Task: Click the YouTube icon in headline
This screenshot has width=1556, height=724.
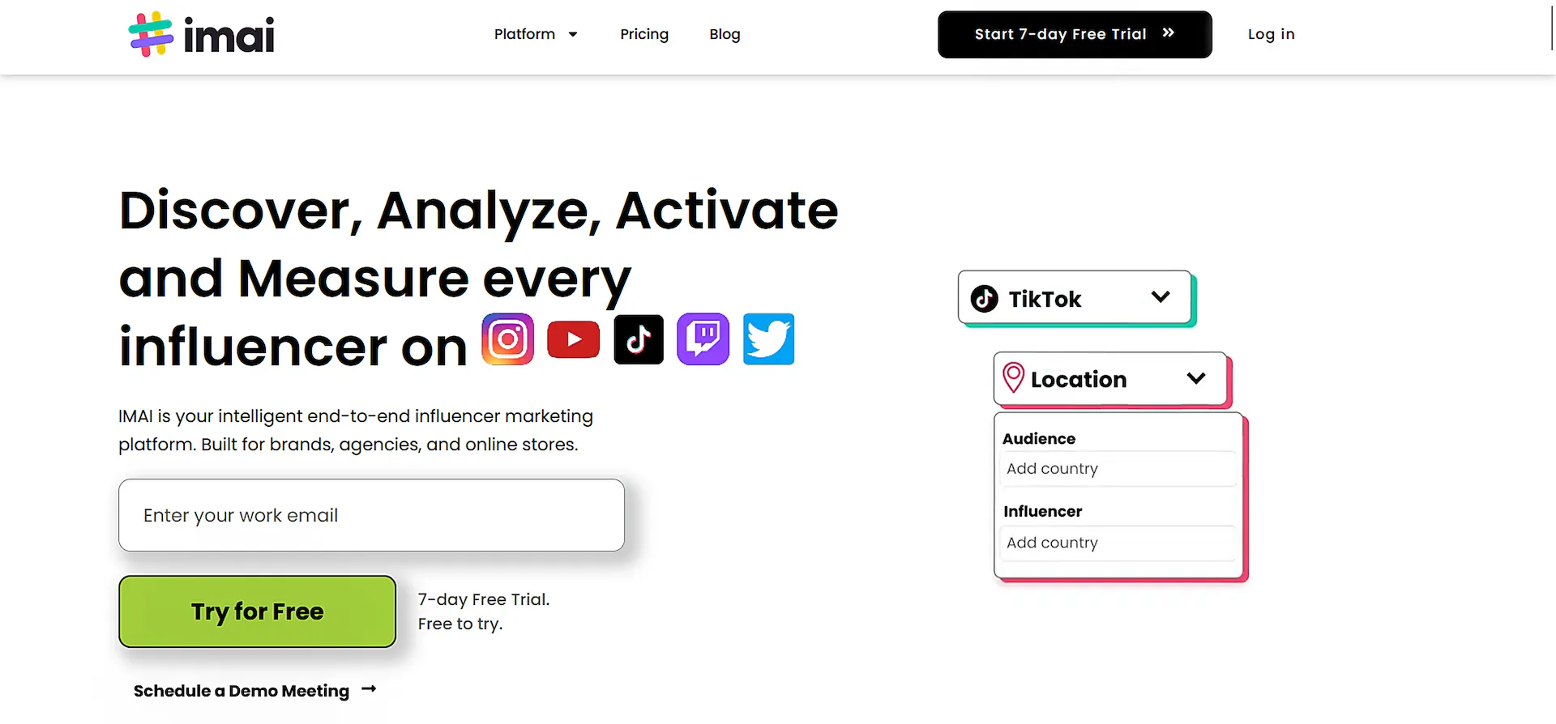Action: click(574, 339)
